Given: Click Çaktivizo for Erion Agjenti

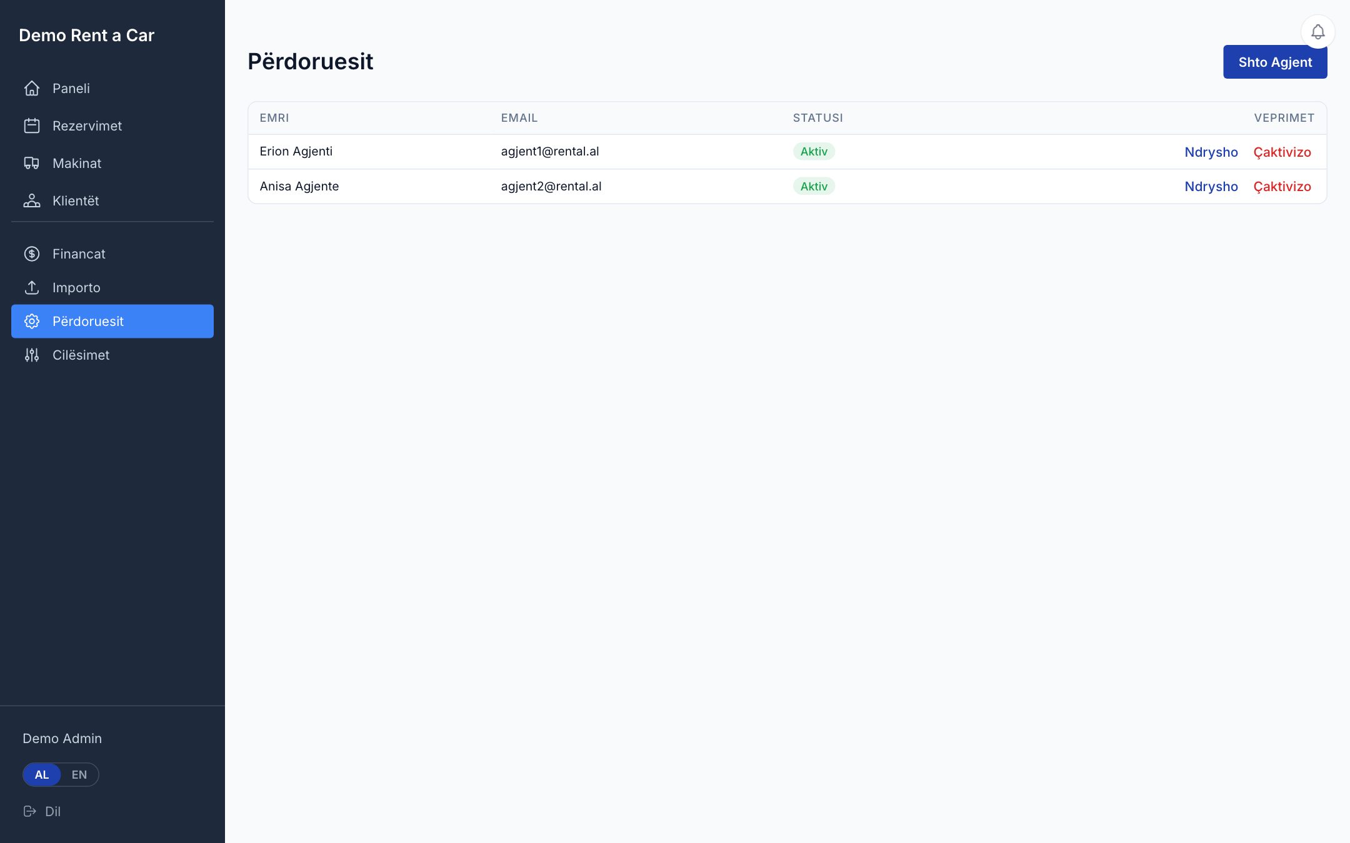Looking at the screenshot, I should pos(1282,152).
